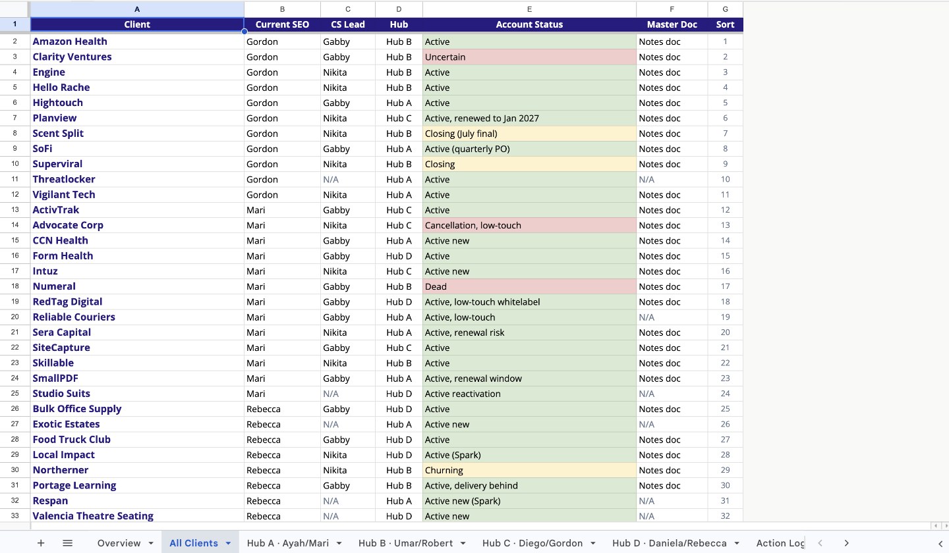Open Notes doc link for Local Impact
Image resolution: width=949 pixels, height=553 pixels.
(x=660, y=455)
